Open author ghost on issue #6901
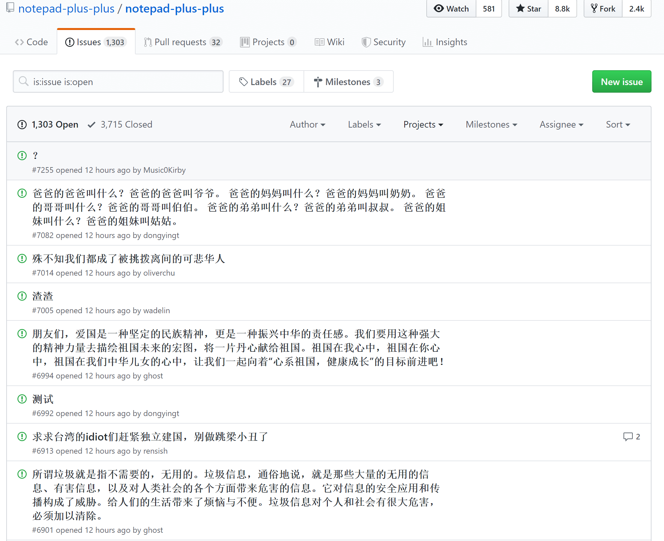Viewport: 664px width, 541px height. (153, 530)
